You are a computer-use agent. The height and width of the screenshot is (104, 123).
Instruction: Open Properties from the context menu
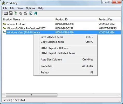coord(65,66)
